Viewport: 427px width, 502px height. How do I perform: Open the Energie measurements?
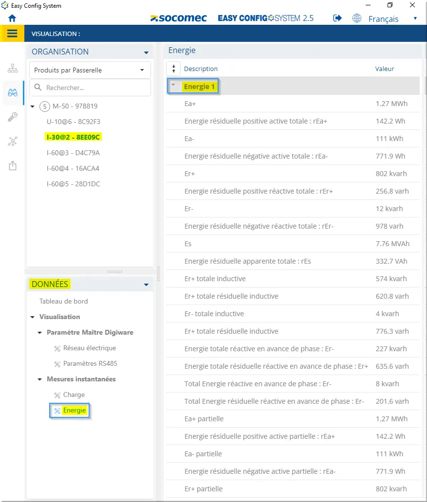tap(74, 411)
